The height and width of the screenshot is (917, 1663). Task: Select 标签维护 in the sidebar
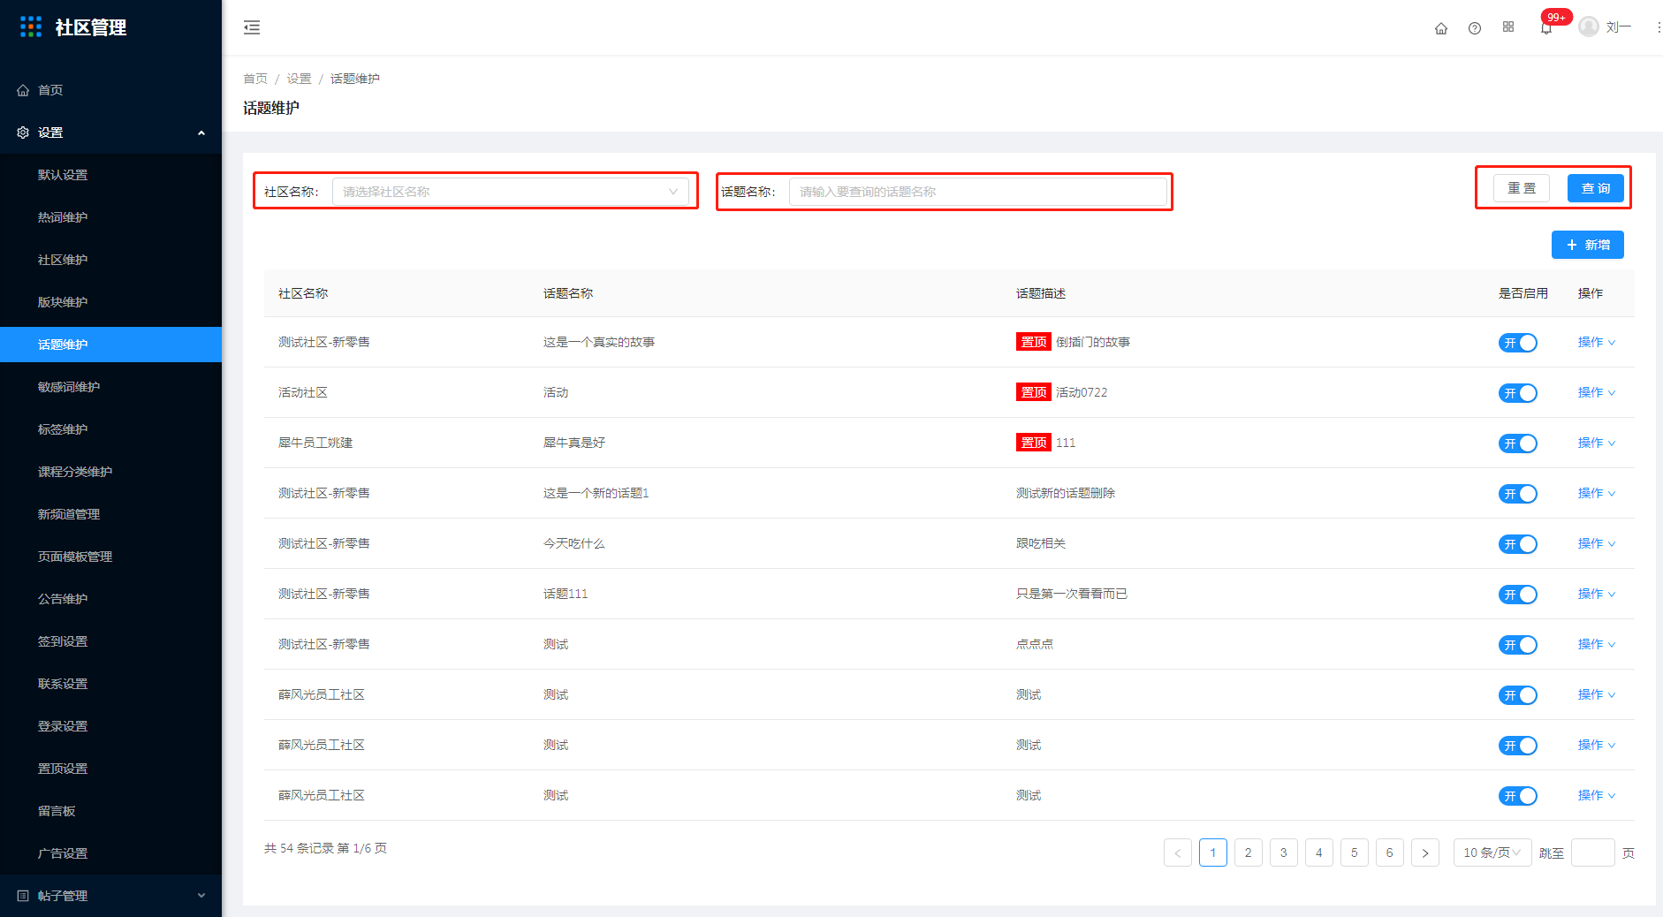[110, 429]
